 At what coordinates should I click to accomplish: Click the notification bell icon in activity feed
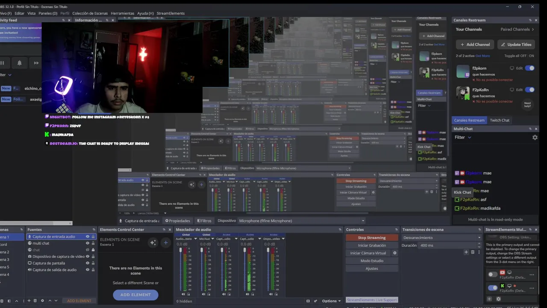(x=19, y=63)
